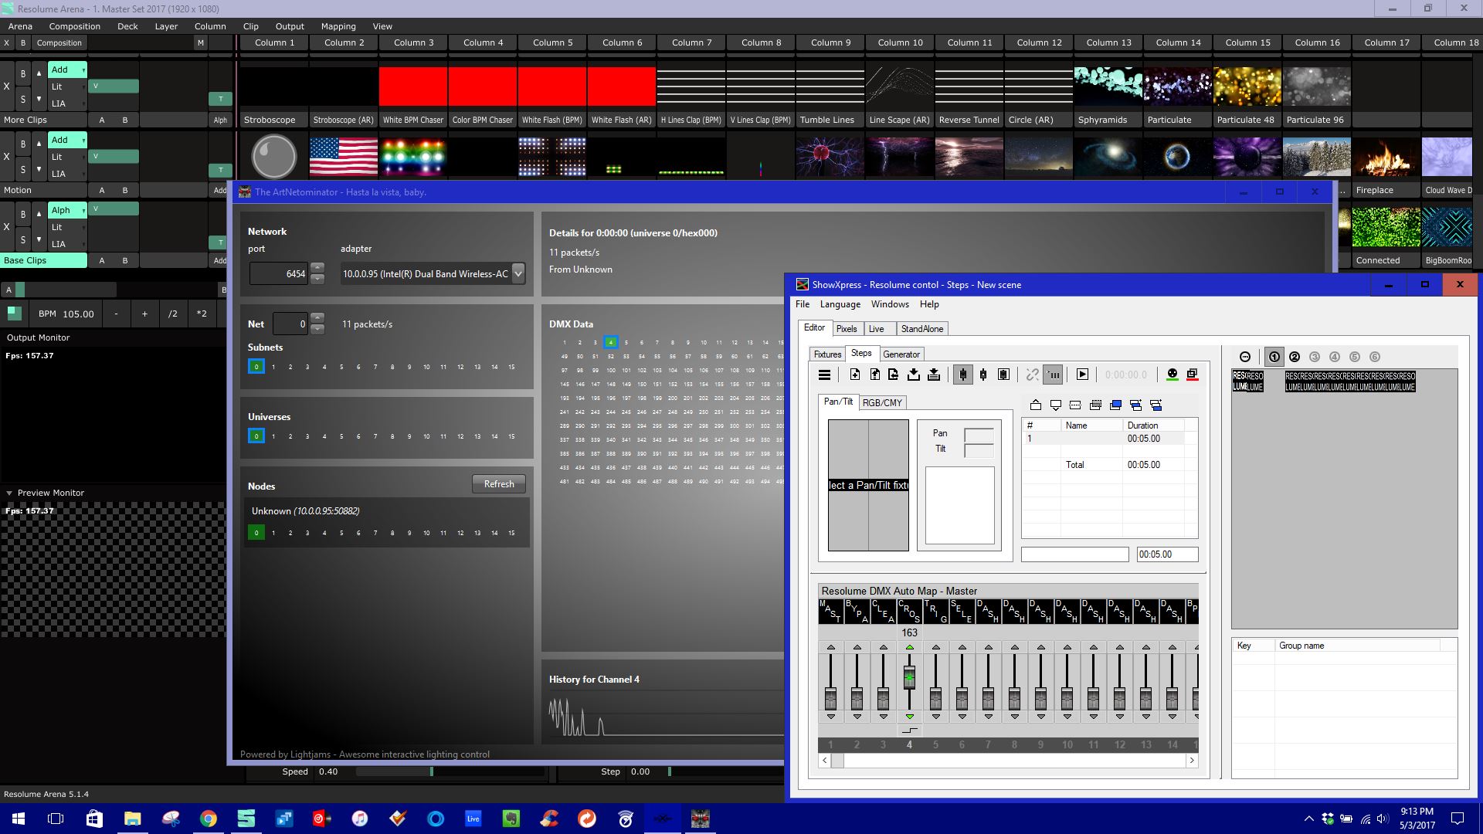Screen dimensions: 1483x834
Task: Open the network adapter dropdown
Action: click(x=518, y=273)
